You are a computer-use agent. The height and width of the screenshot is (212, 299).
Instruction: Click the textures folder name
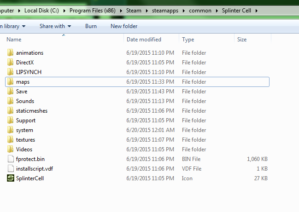pyautogui.click(x=25, y=140)
